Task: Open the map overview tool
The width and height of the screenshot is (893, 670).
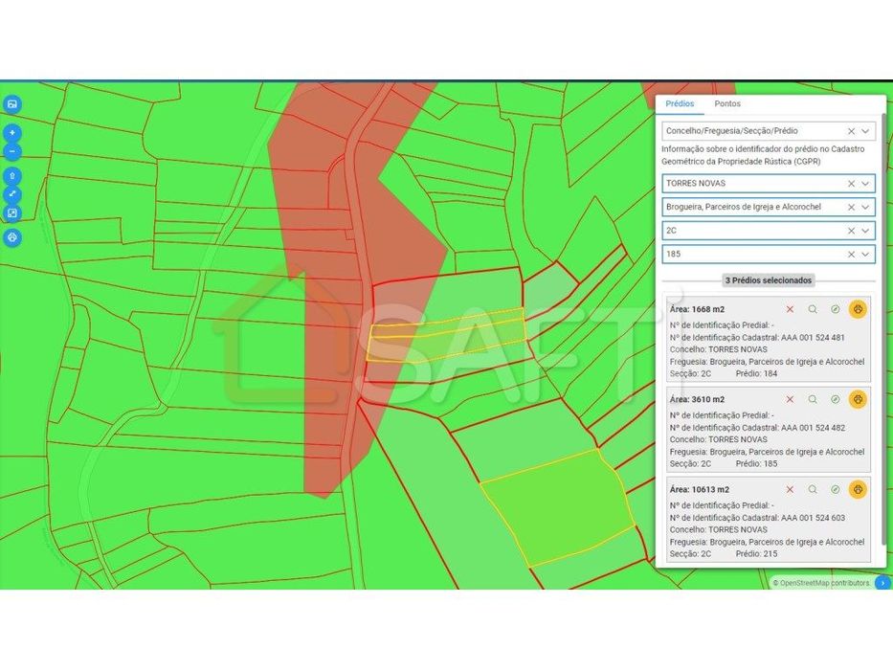Action: [12, 213]
